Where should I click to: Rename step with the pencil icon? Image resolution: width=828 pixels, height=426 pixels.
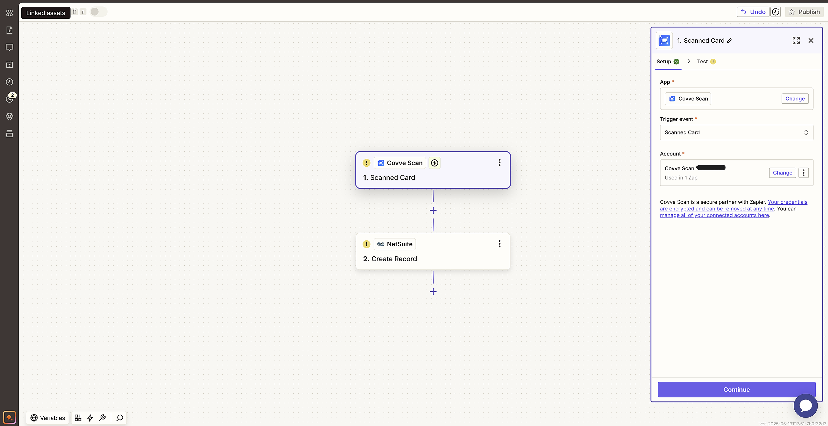click(x=730, y=41)
